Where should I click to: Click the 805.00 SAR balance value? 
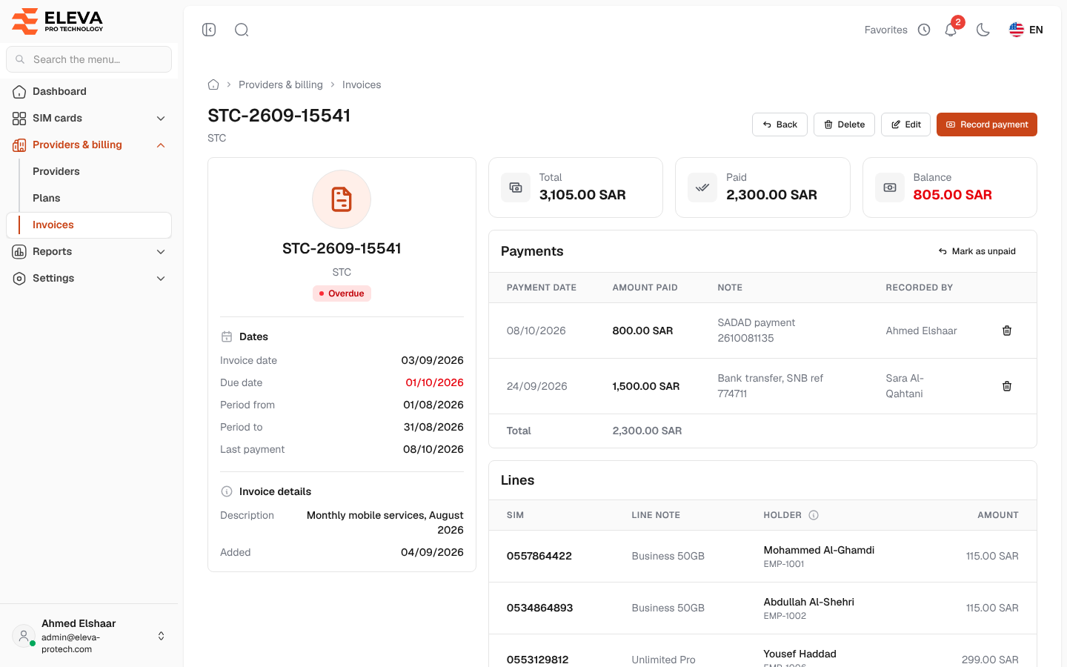coord(952,195)
